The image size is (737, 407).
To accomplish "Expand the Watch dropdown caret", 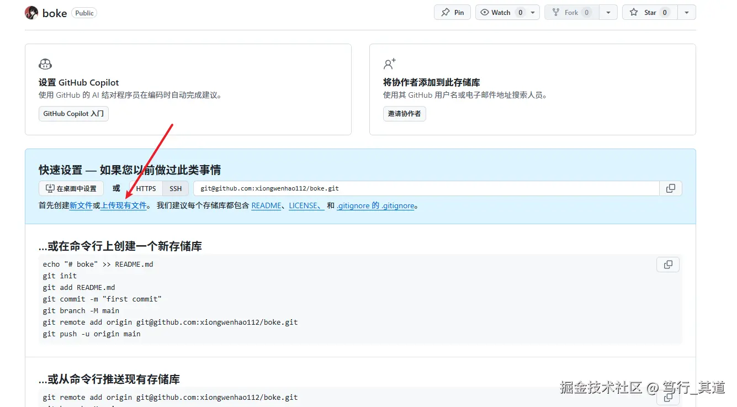I will 533,12.
